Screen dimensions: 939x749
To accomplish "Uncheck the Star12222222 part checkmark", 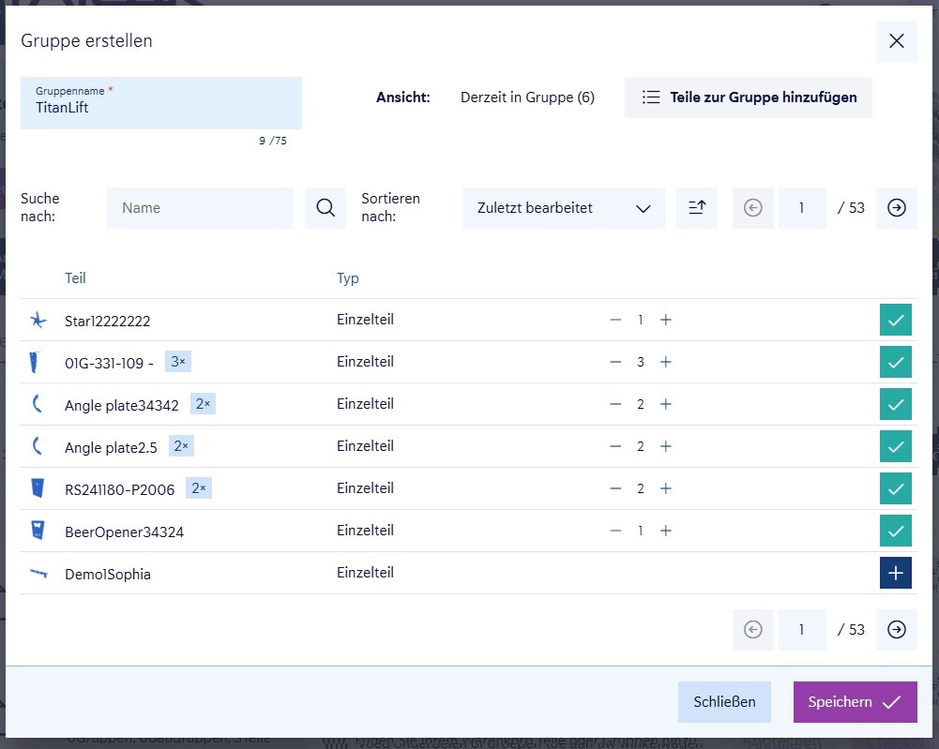I will click(x=896, y=320).
